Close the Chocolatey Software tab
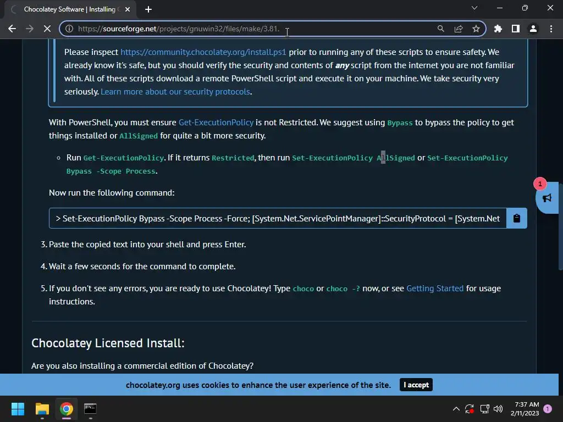563x422 pixels. (x=128, y=9)
